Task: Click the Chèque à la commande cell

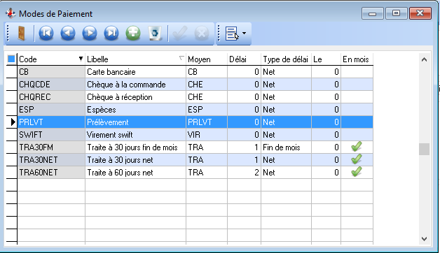Action: 135,85
